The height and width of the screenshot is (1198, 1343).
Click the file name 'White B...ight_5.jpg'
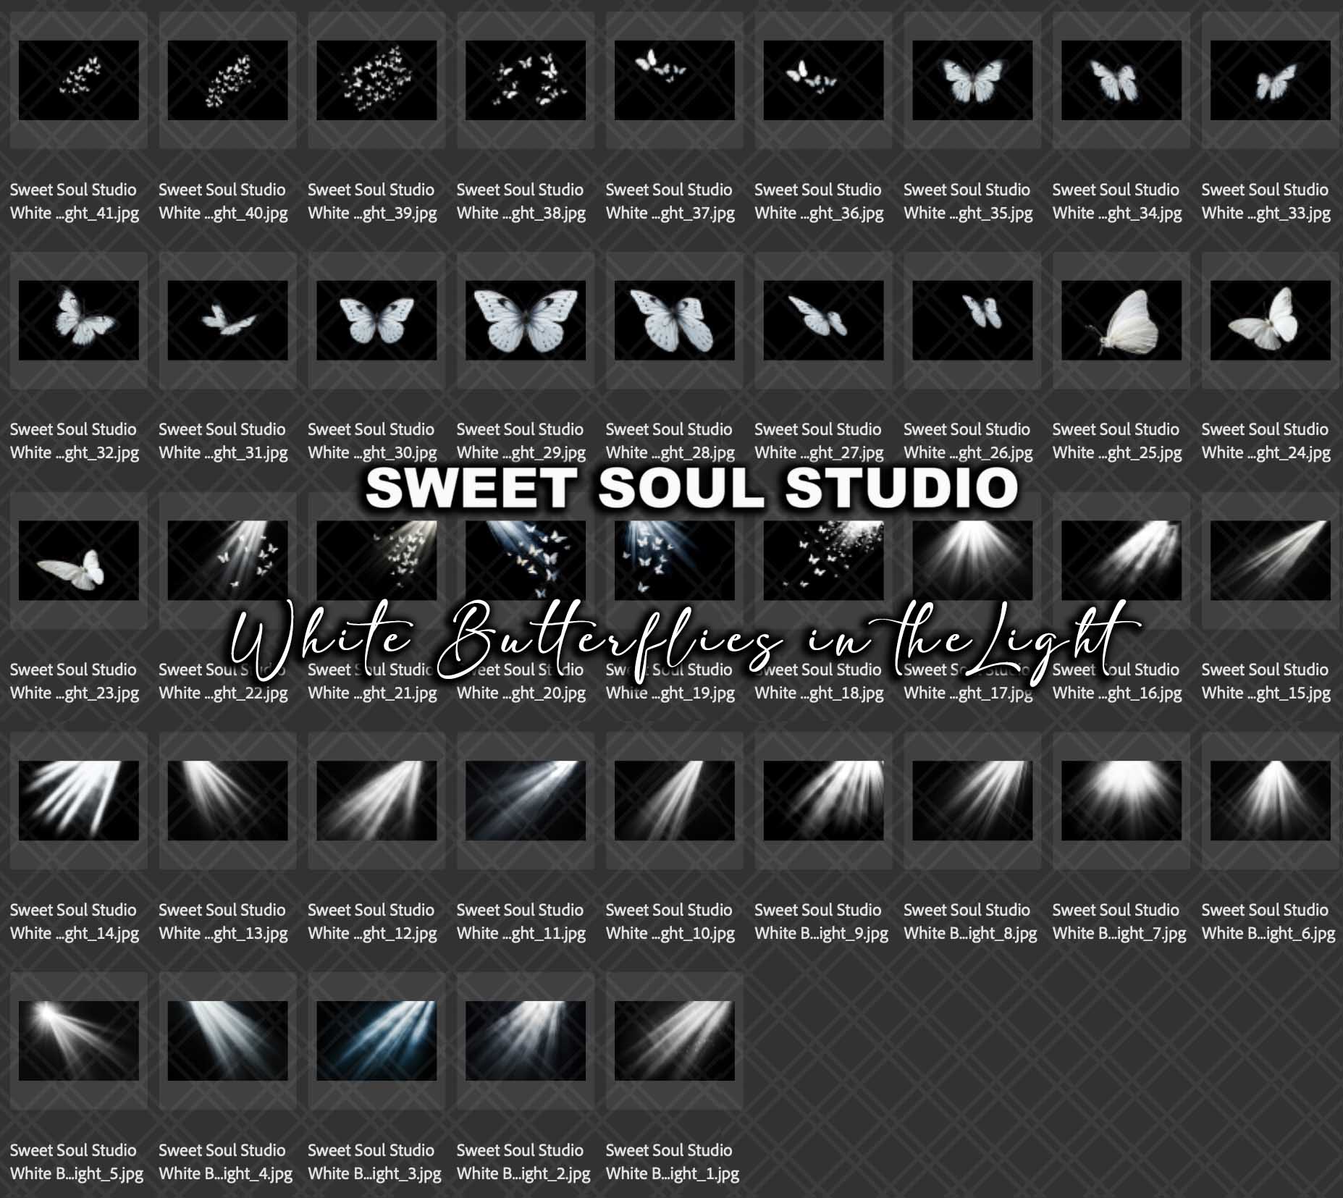coord(77,1174)
